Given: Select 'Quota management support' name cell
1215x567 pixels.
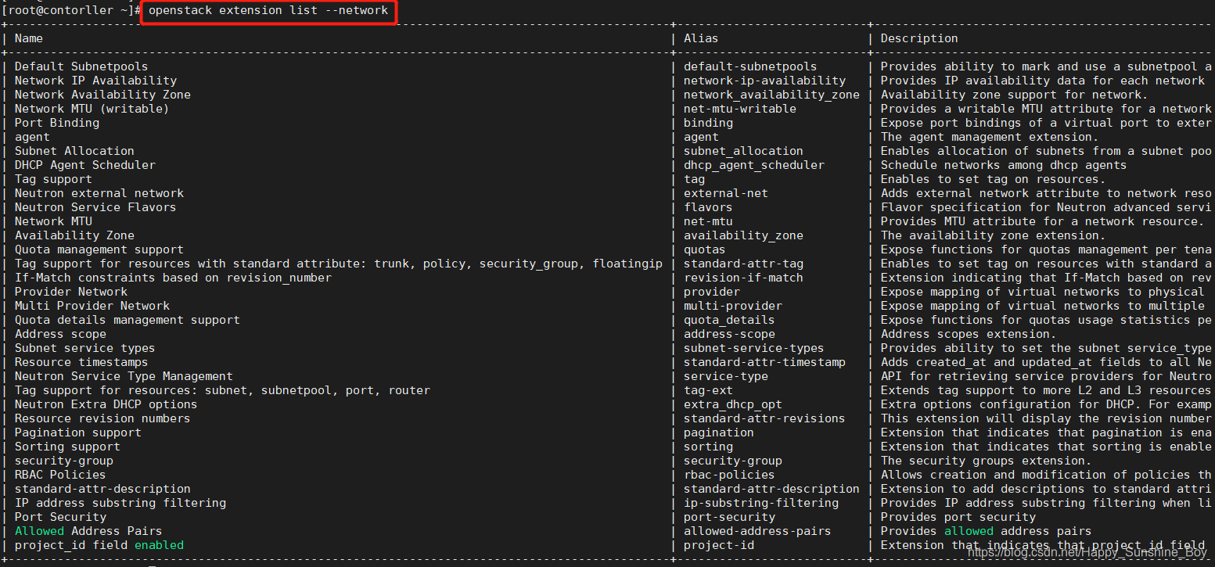Looking at the screenshot, I should coord(99,249).
